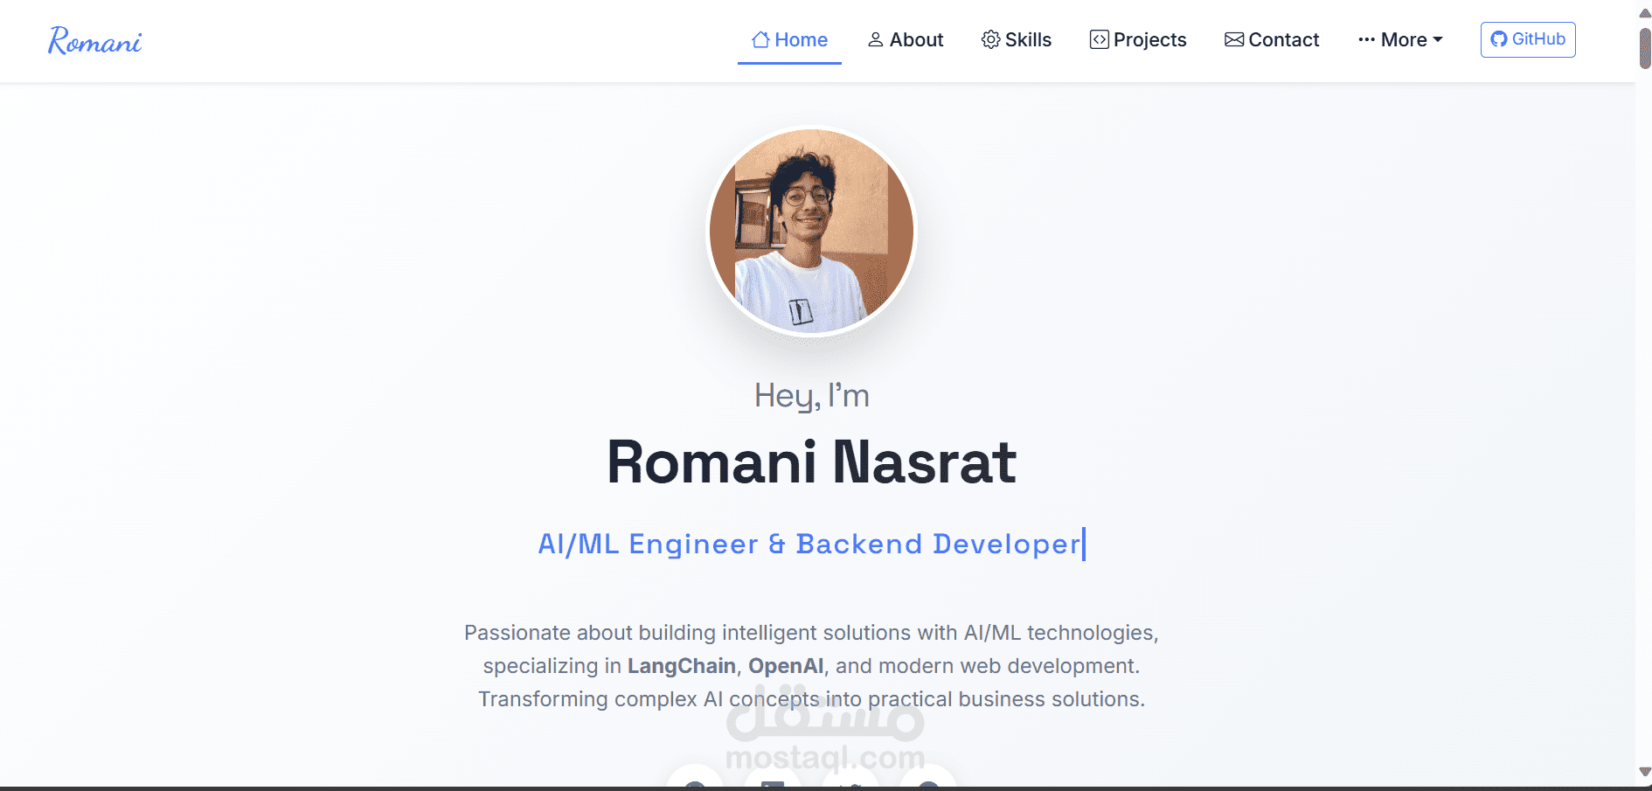The image size is (1652, 791).
Task: Click the house icon beside Home
Action: coord(760,39)
